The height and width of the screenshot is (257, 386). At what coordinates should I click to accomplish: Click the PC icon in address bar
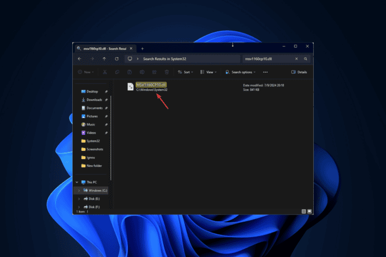click(130, 59)
